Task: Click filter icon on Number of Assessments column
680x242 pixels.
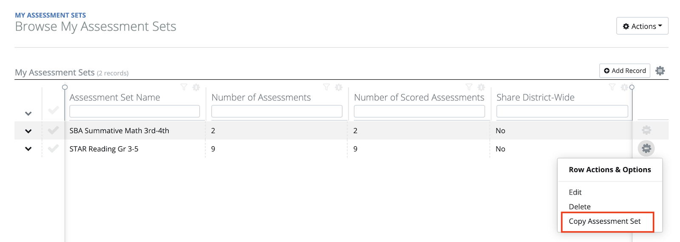Action: (326, 87)
